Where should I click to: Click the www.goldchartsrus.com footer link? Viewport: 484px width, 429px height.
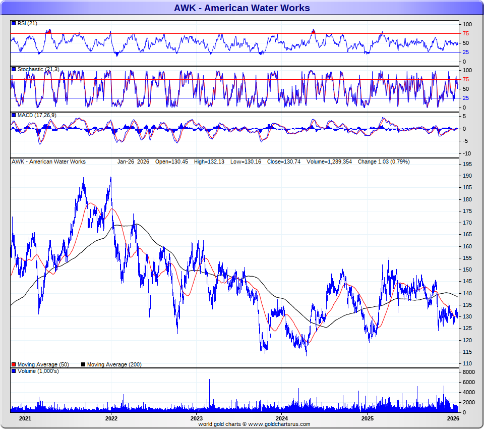pyautogui.click(x=279, y=424)
